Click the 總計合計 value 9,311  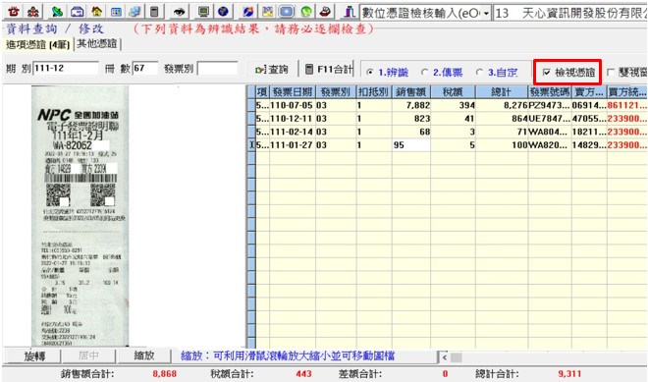(569, 374)
